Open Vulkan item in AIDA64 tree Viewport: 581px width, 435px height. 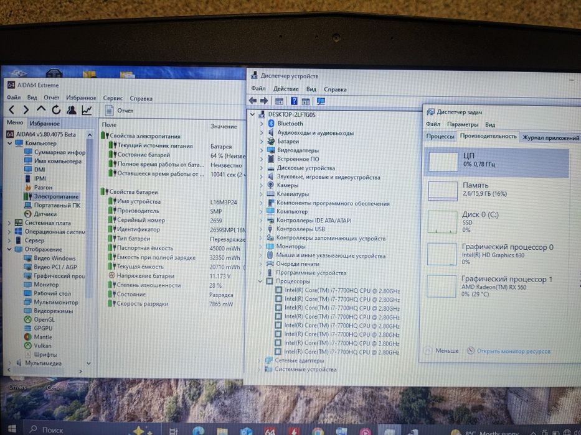[x=38, y=346]
